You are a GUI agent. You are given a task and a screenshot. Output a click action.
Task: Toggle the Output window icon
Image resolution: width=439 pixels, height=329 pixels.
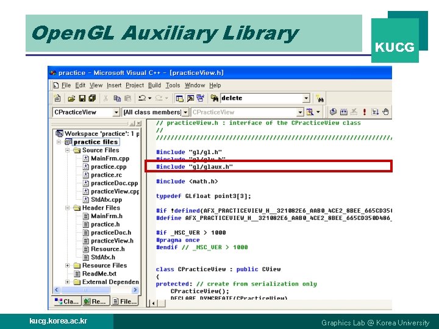[x=190, y=98]
